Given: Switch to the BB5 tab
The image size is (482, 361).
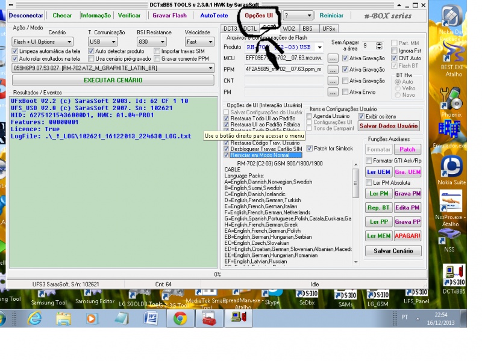Looking at the screenshot, I should coord(307,28).
